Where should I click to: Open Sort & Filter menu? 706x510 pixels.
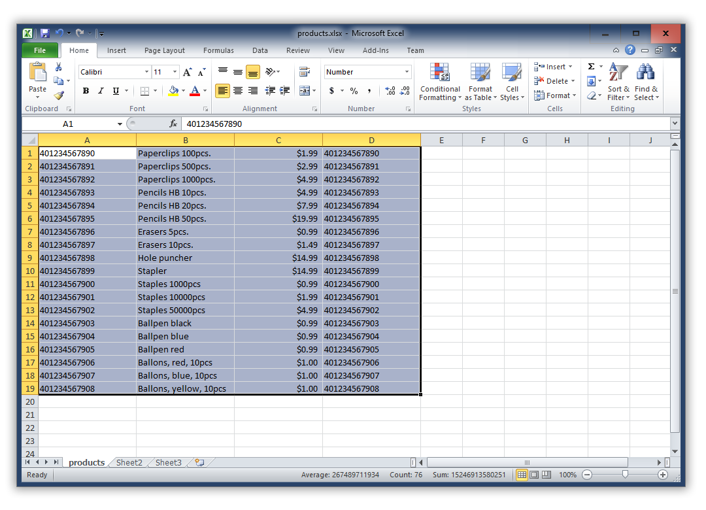coord(618,82)
